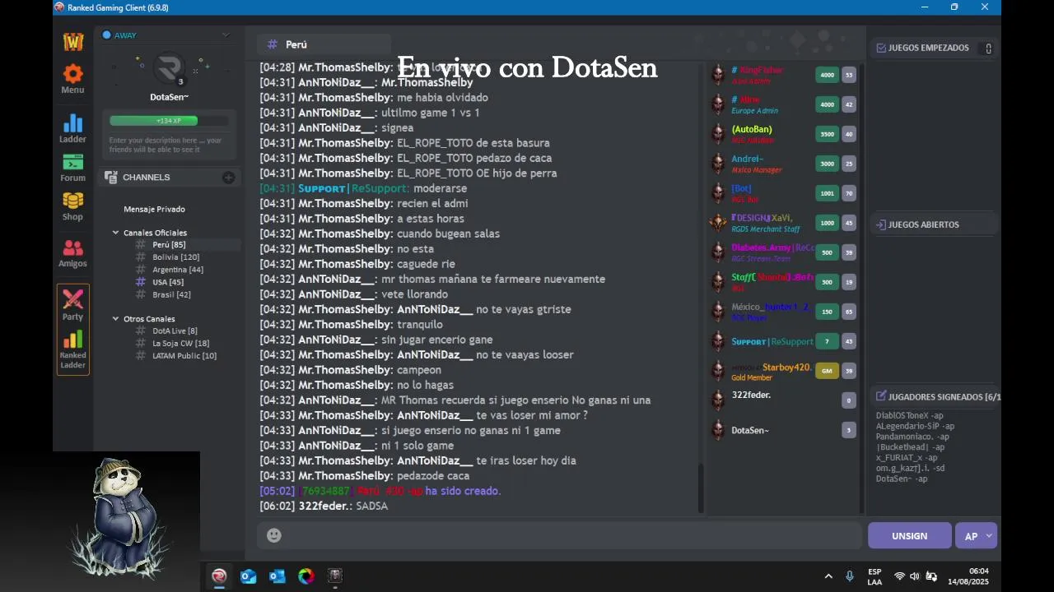This screenshot has width=1054, height=592.
Task: Join the La Soja CW [18] channel
Action: 180,343
